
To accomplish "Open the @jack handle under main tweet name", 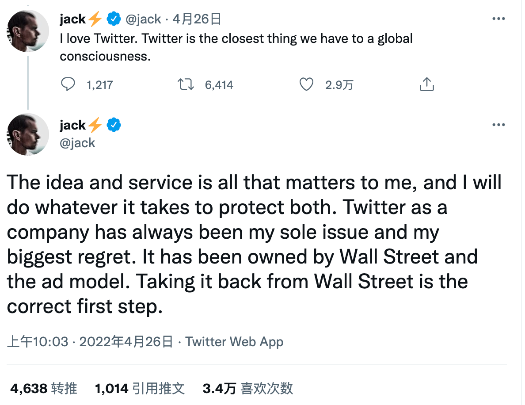I will (x=78, y=143).
